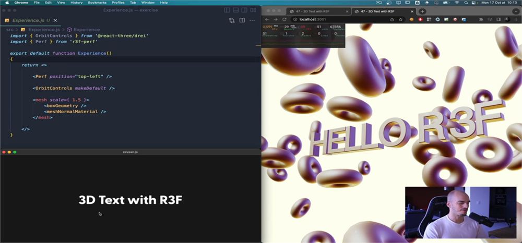Viewport: 522px width, 243px height.
Task: Reload the localhost page
Action: coord(284,19)
